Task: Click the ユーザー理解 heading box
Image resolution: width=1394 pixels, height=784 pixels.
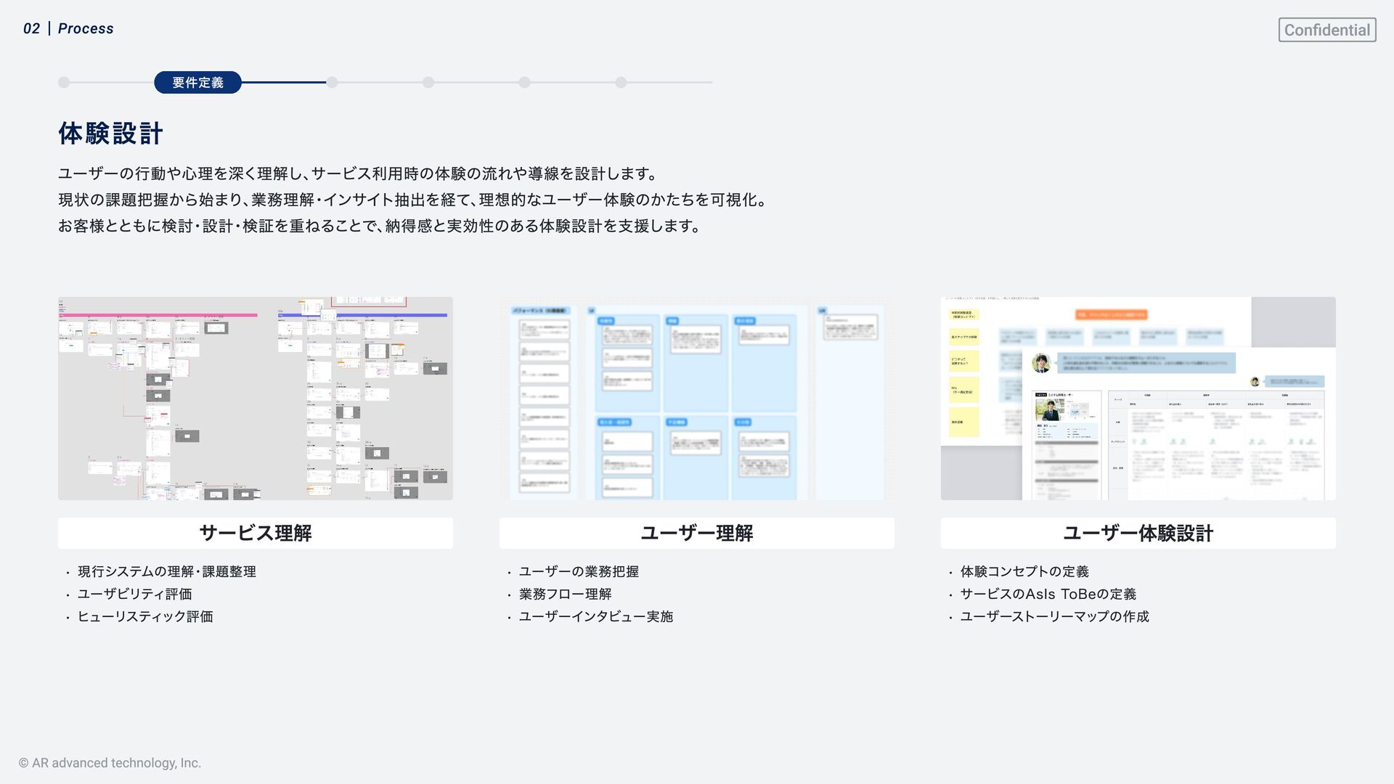Action: click(x=696, y=533)
